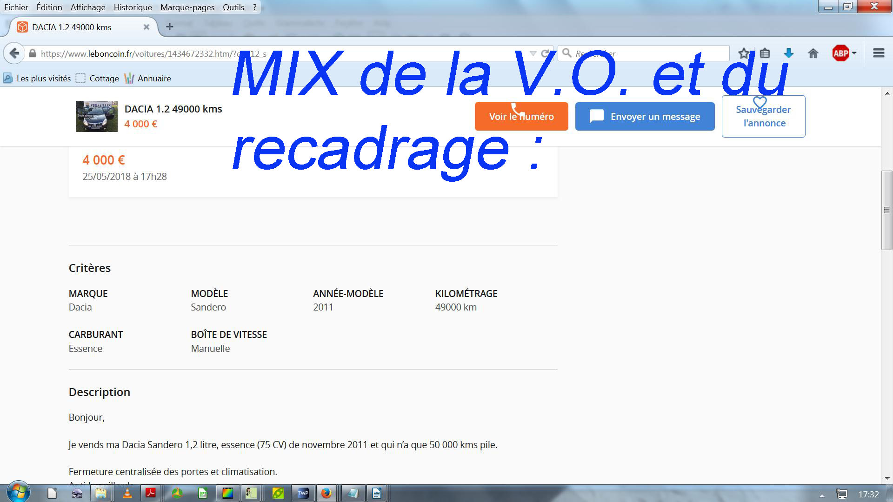Open the green pea pod taskbar app

point(278,493)
